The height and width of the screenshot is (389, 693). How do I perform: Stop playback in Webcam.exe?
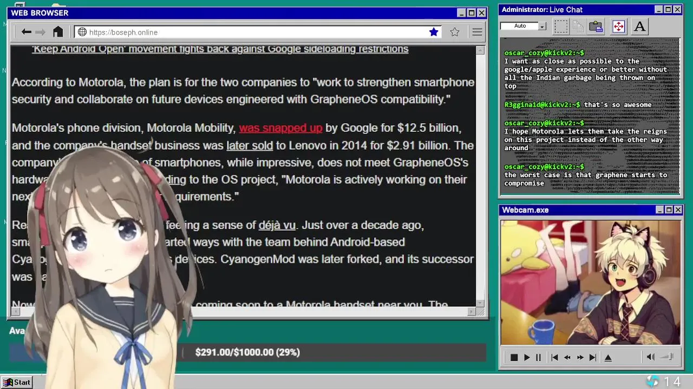[514, 357]
